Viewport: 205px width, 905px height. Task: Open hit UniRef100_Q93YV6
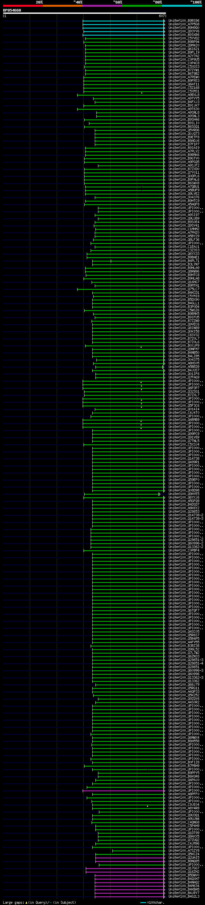[184, 31]
